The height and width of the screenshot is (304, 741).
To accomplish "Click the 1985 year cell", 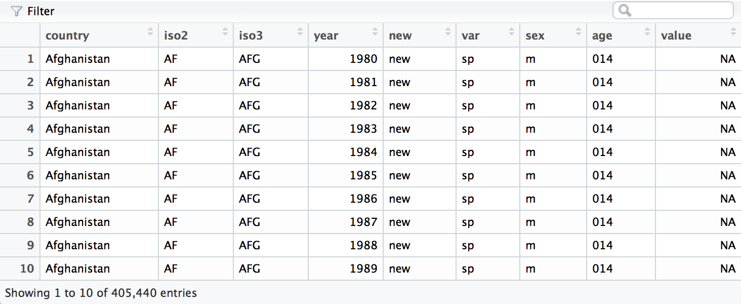I will 363,175.
